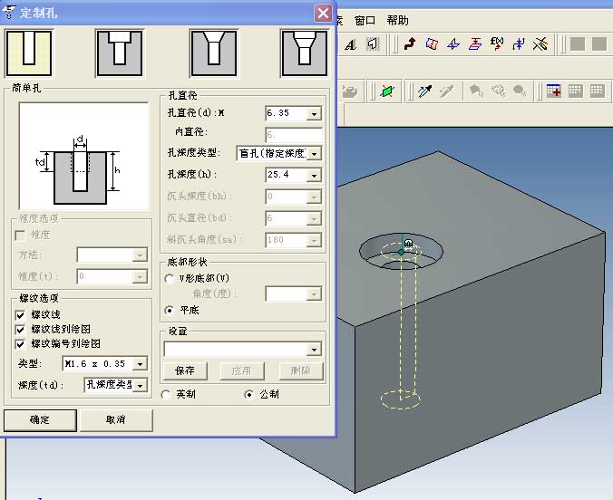613x500 pixels.
Task: Click the 确定 button
Action: pyautogui.click(x=40, y=420)
